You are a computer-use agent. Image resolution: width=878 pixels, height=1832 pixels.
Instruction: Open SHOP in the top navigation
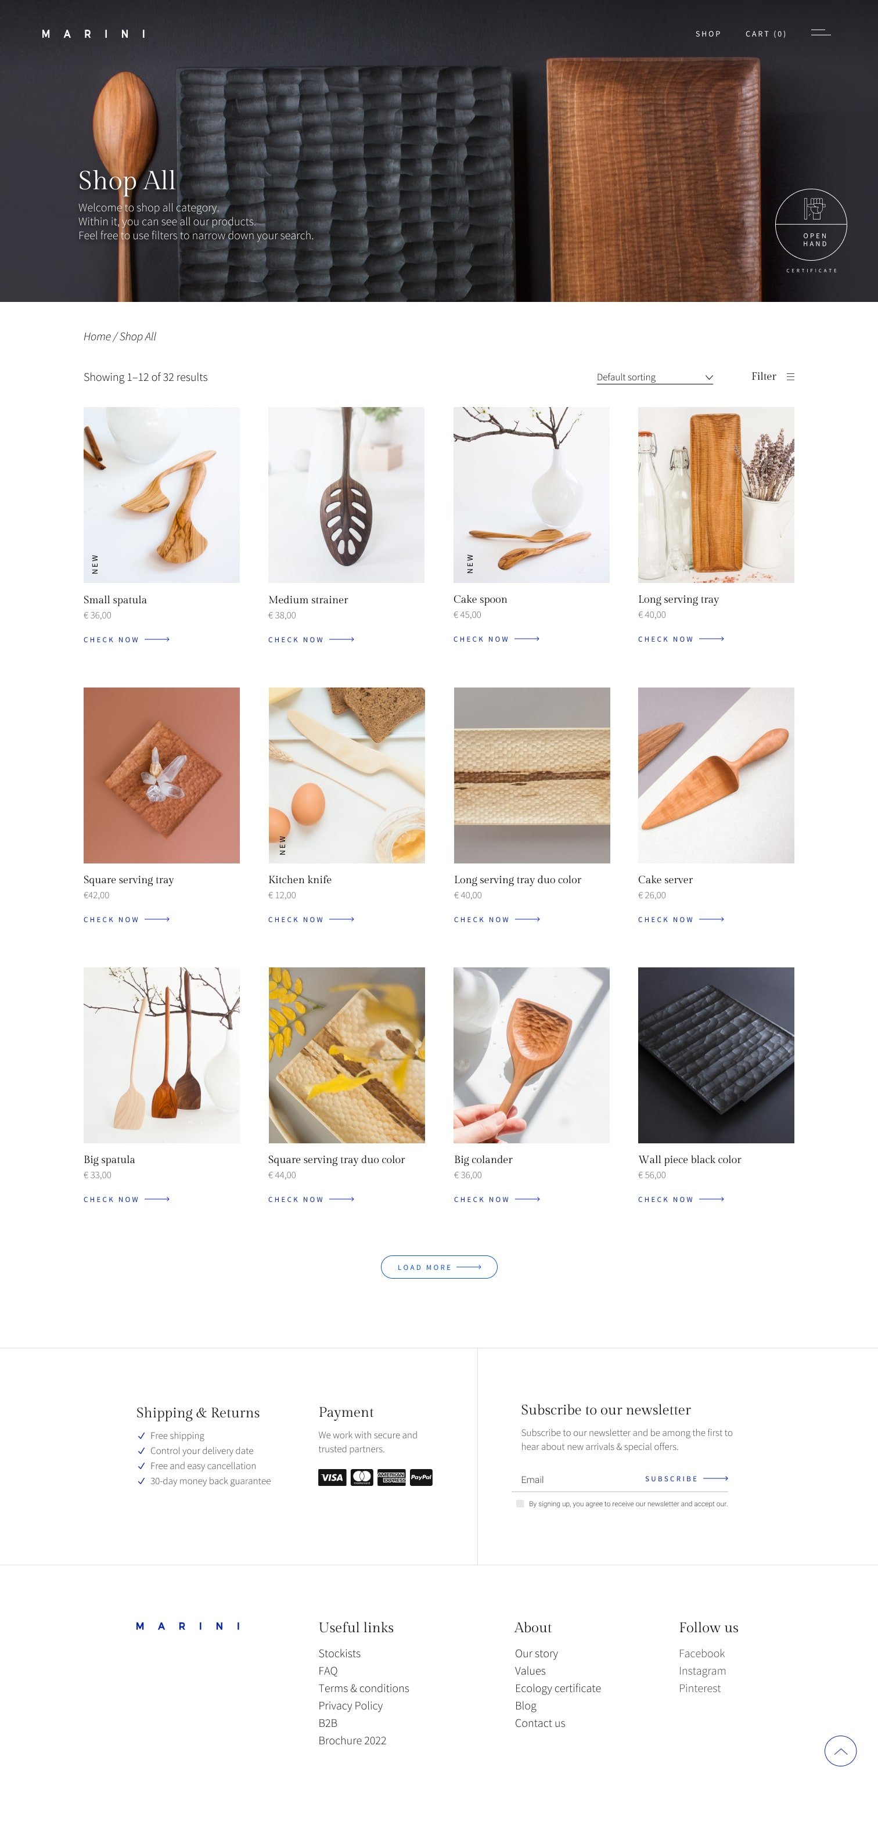[x=708, y=34]
